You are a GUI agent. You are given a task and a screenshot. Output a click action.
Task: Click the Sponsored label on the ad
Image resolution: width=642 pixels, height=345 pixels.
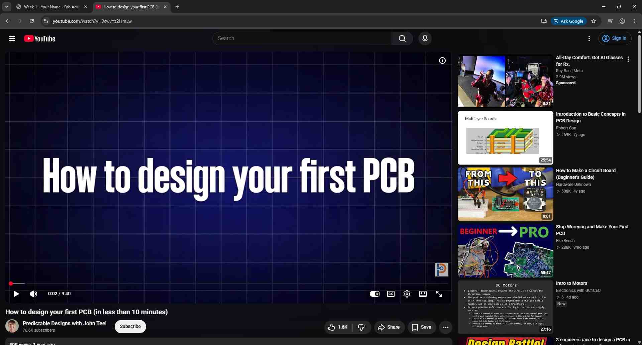point(566,83)
